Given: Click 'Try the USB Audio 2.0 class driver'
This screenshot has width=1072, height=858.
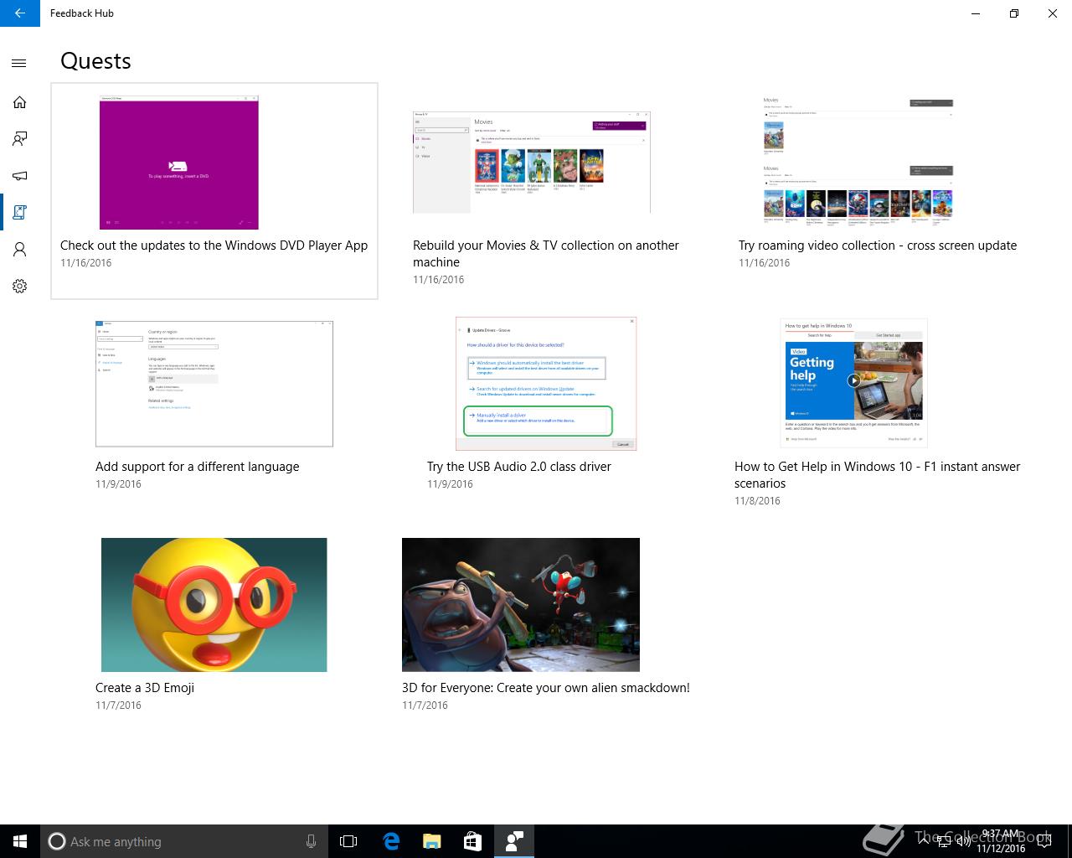Looking at the screenshot, I should (x=519, y=467).
